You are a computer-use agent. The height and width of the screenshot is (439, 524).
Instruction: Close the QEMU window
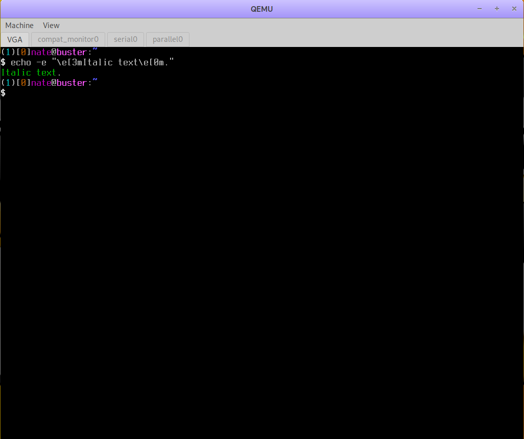[x=513, y=9]
